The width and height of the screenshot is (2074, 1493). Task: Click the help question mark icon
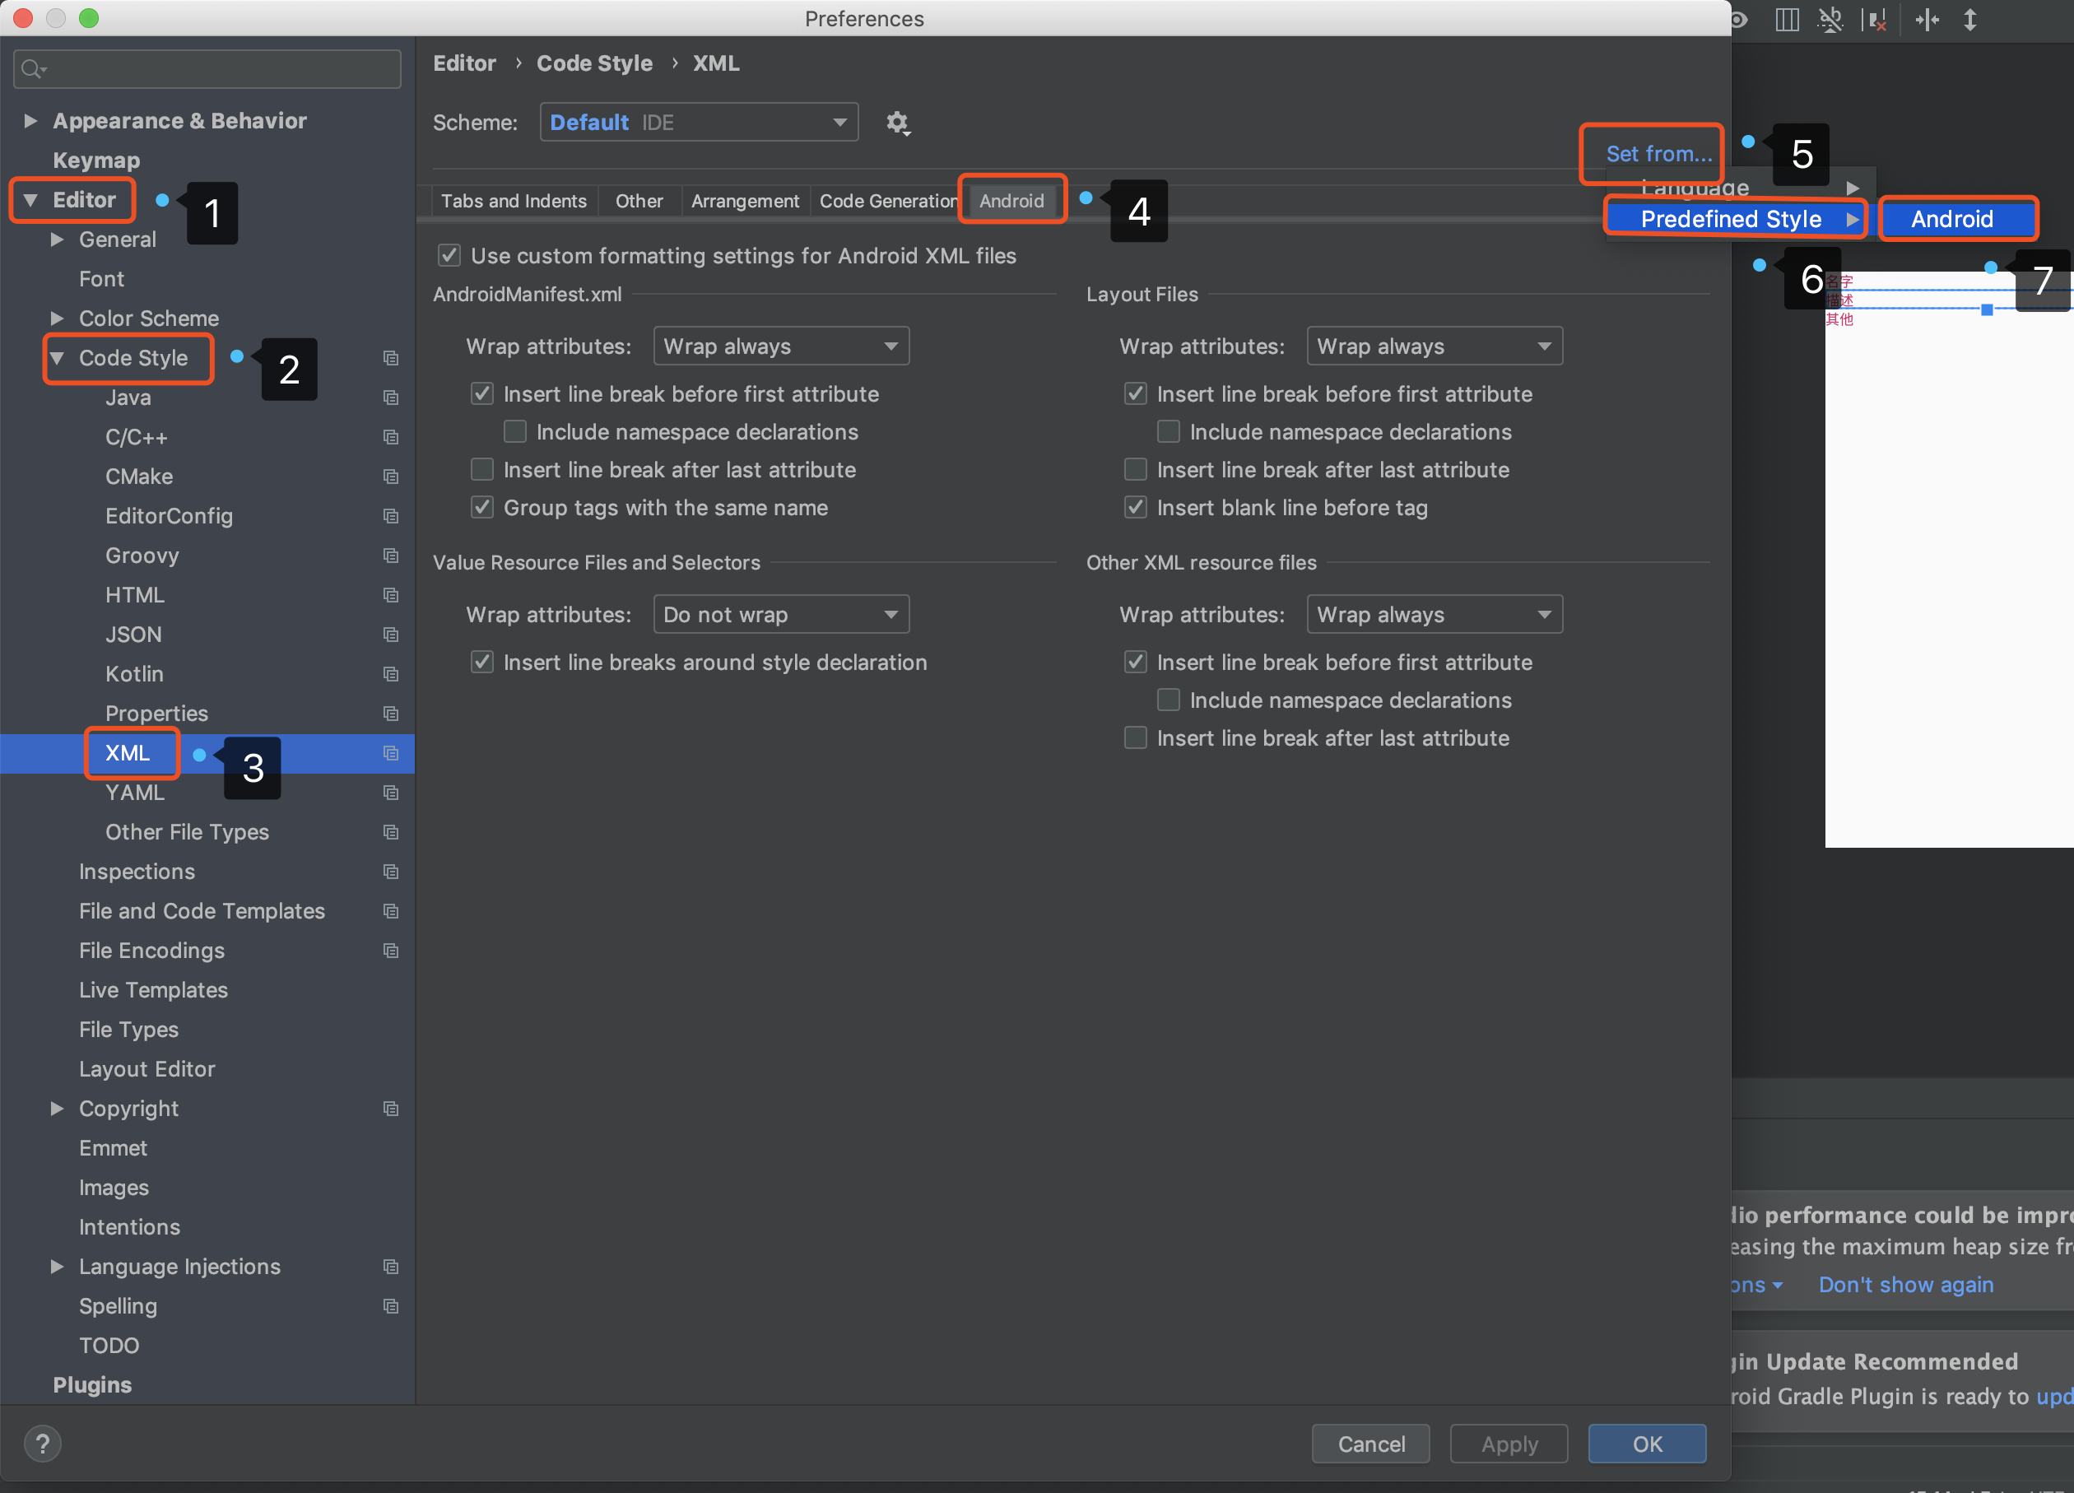point(43,1444)
